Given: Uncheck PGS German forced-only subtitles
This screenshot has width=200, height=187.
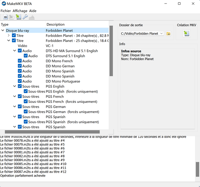Looking at the screenshot, I should coord(26,112).
